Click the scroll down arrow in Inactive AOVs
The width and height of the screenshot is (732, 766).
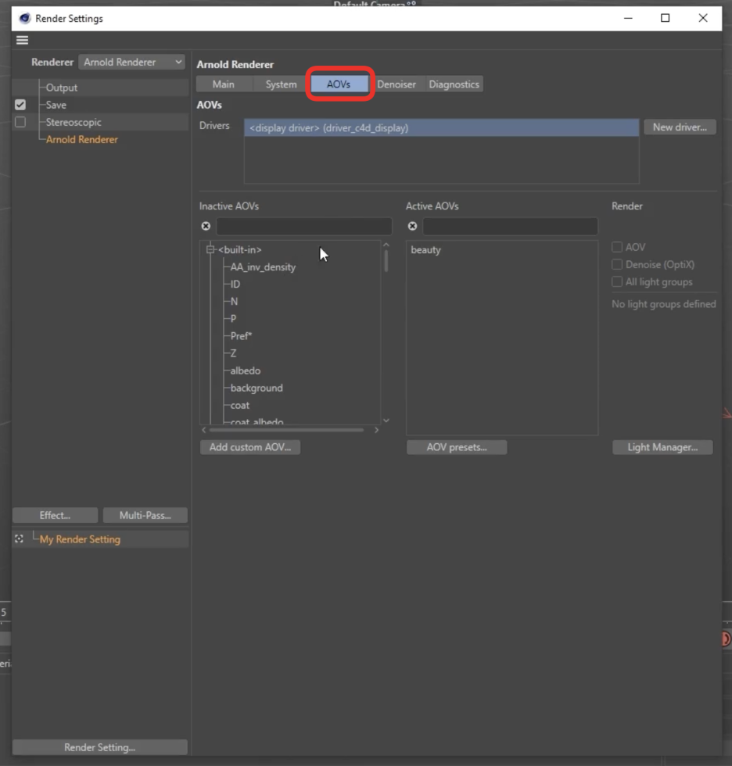(386, 421)
